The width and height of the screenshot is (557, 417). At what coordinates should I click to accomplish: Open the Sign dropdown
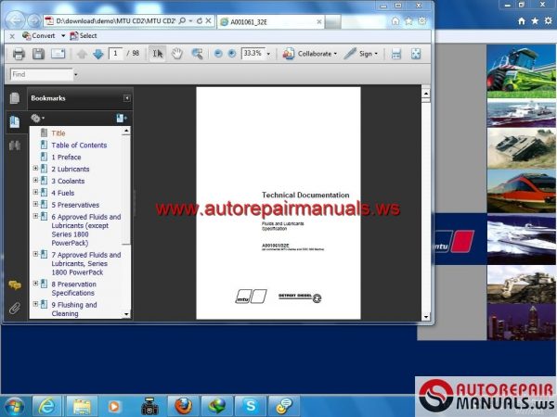tap(361, 54)
